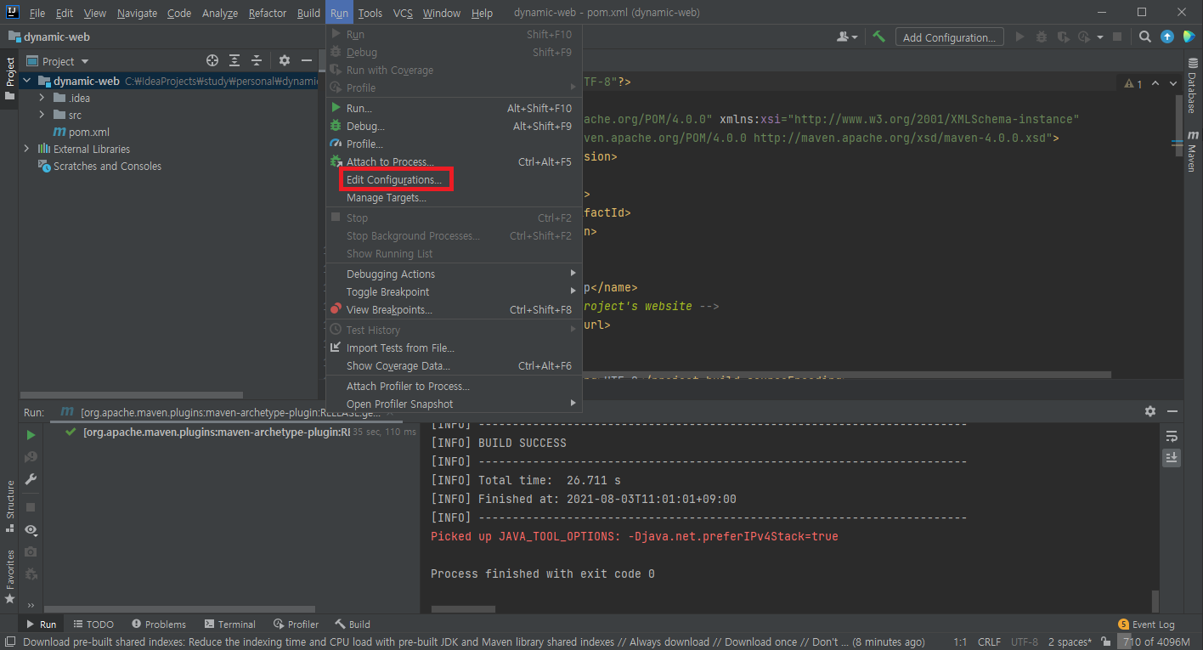Image resolution: width=1203 pixels, height=650 pixels.
Task: Open the Build menu
Action: click(308, 13)
